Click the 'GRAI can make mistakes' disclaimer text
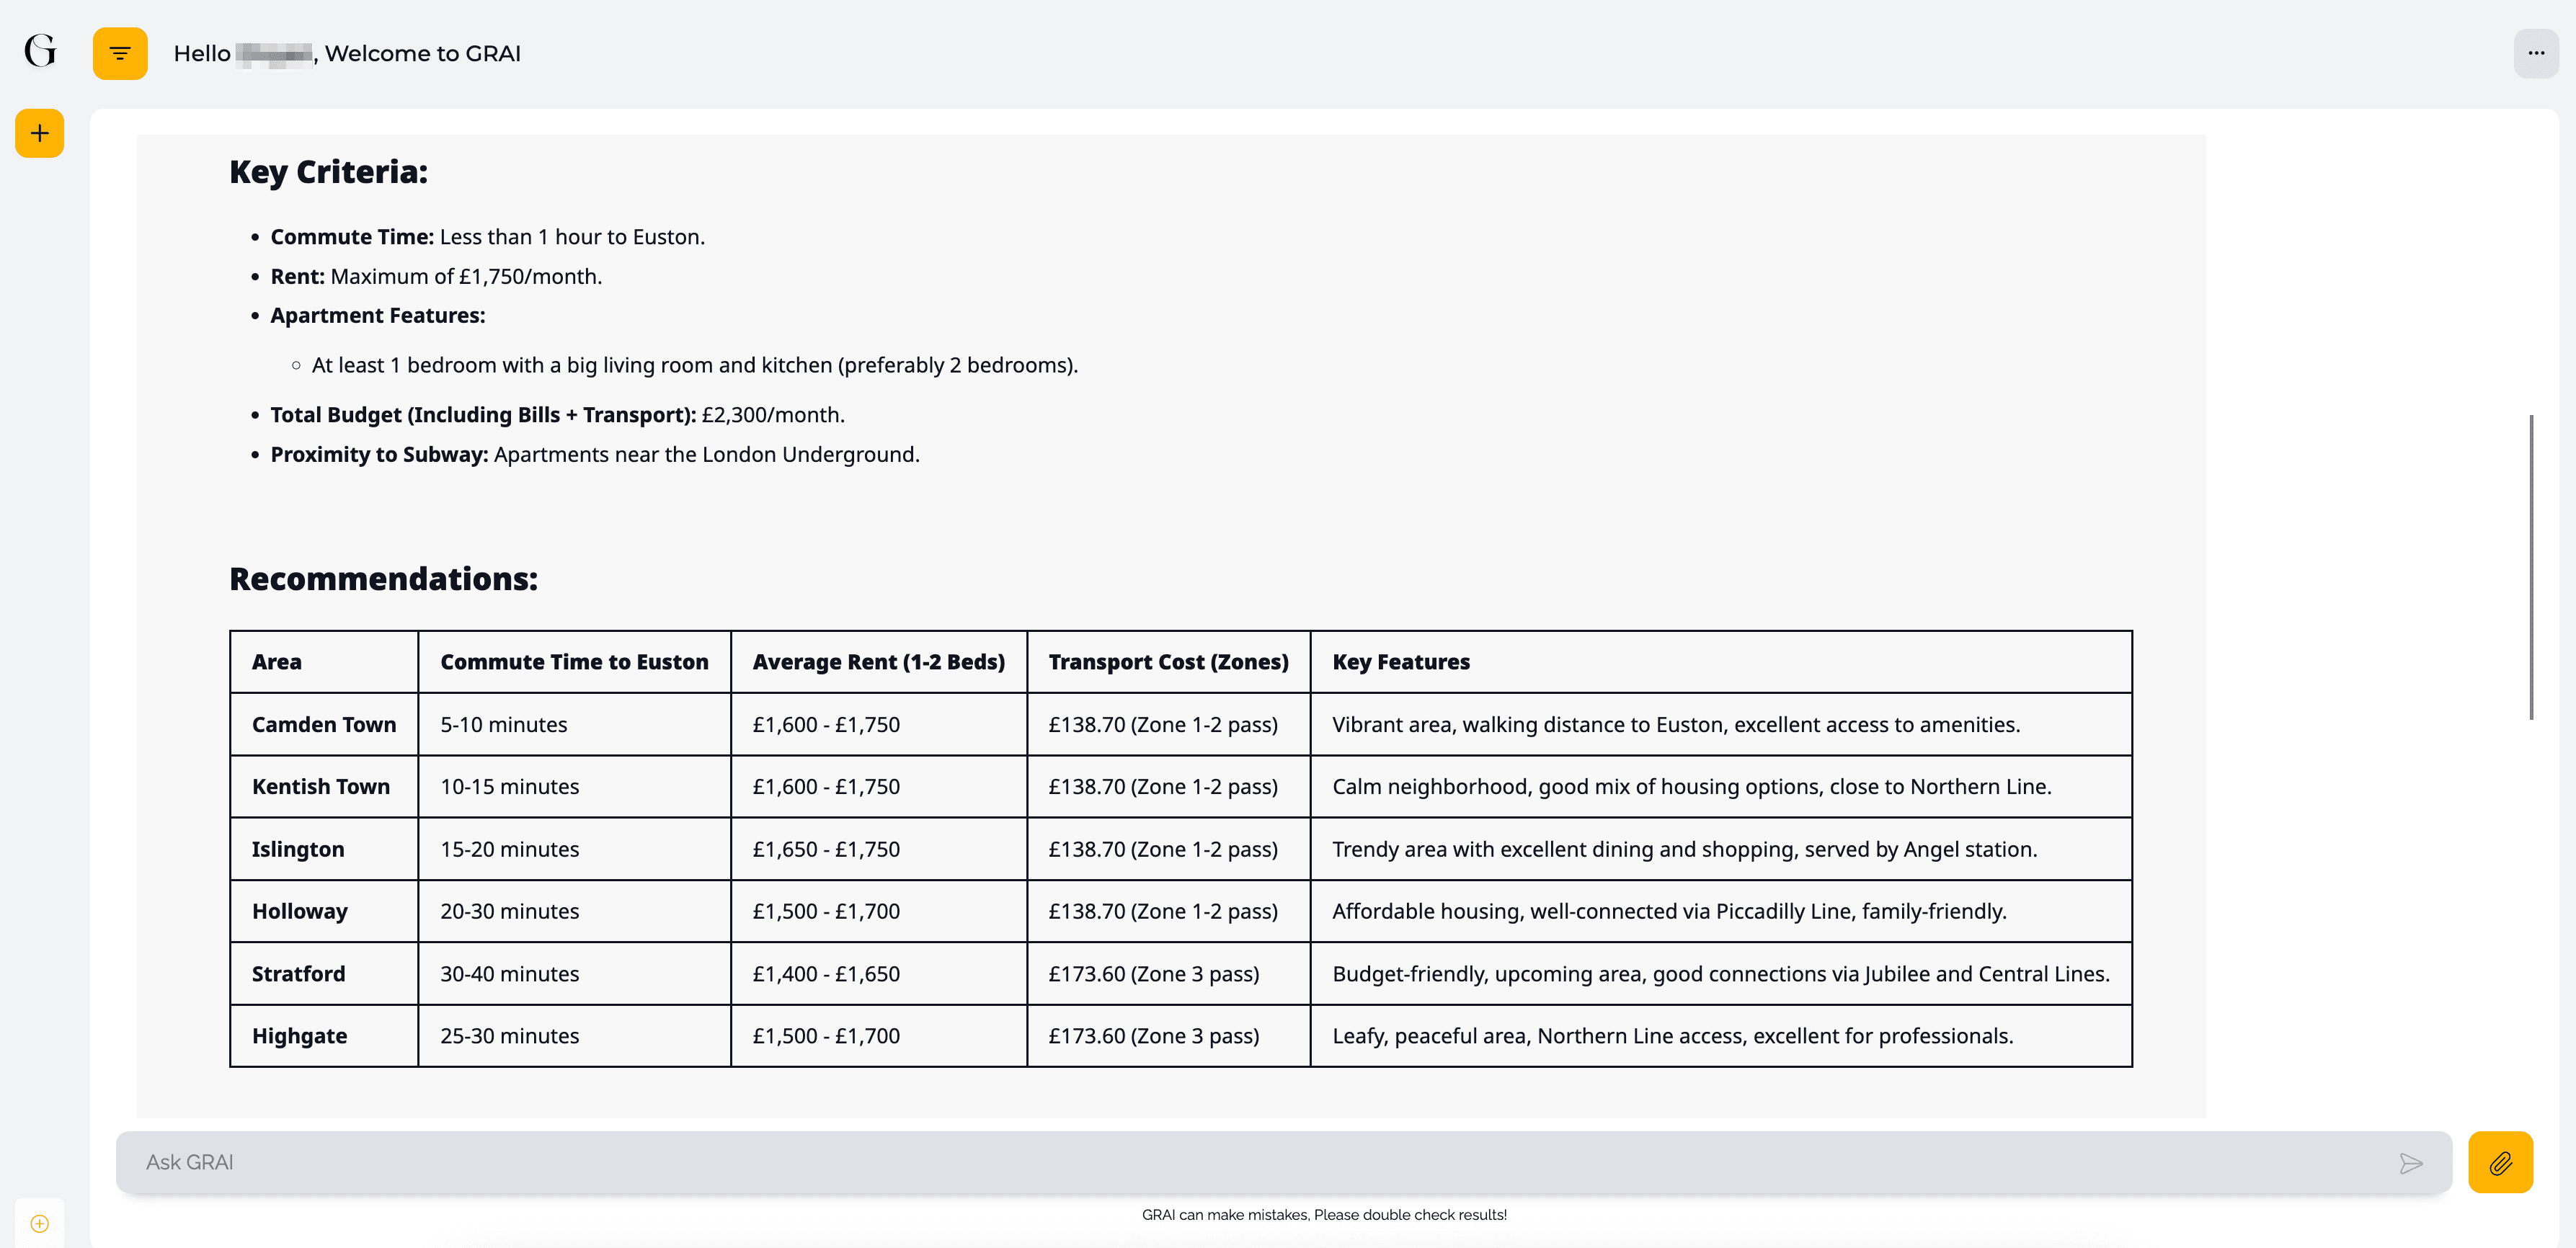The image size is (2576, 1248). [1323, 1215]
